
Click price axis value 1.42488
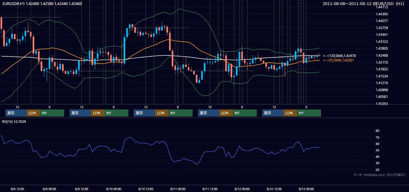coord(382,55)
